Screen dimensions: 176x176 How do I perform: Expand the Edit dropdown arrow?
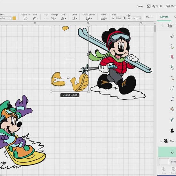(37, 19)
